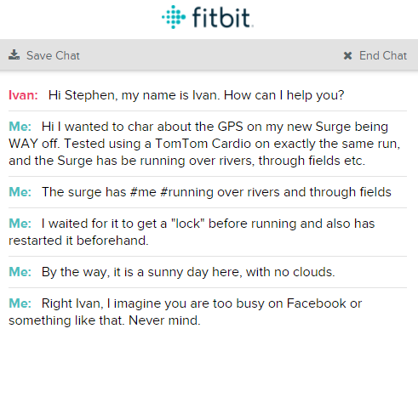
Task: Click the sunny day no clouds message
Action: [x=188, y=272]
